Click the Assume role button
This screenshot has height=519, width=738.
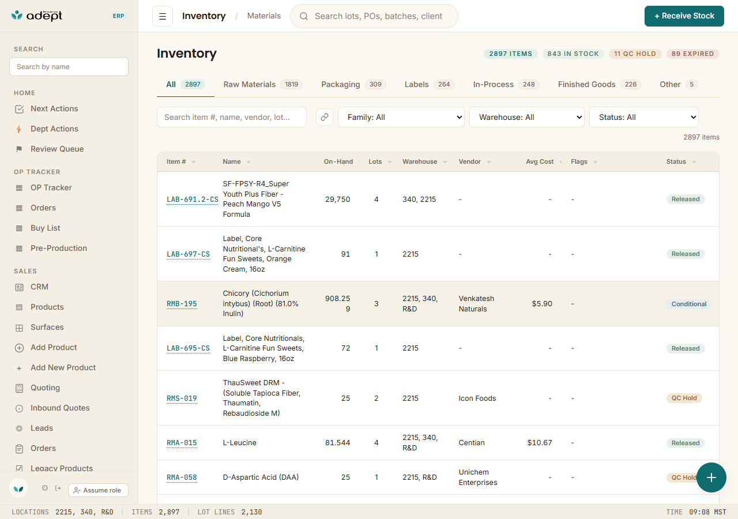(98, 490)
